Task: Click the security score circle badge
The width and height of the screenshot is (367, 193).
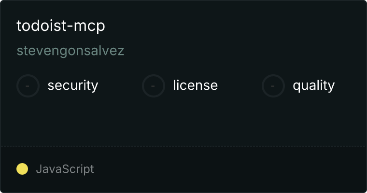Action: pyautogui.click(x=28, y=86)
